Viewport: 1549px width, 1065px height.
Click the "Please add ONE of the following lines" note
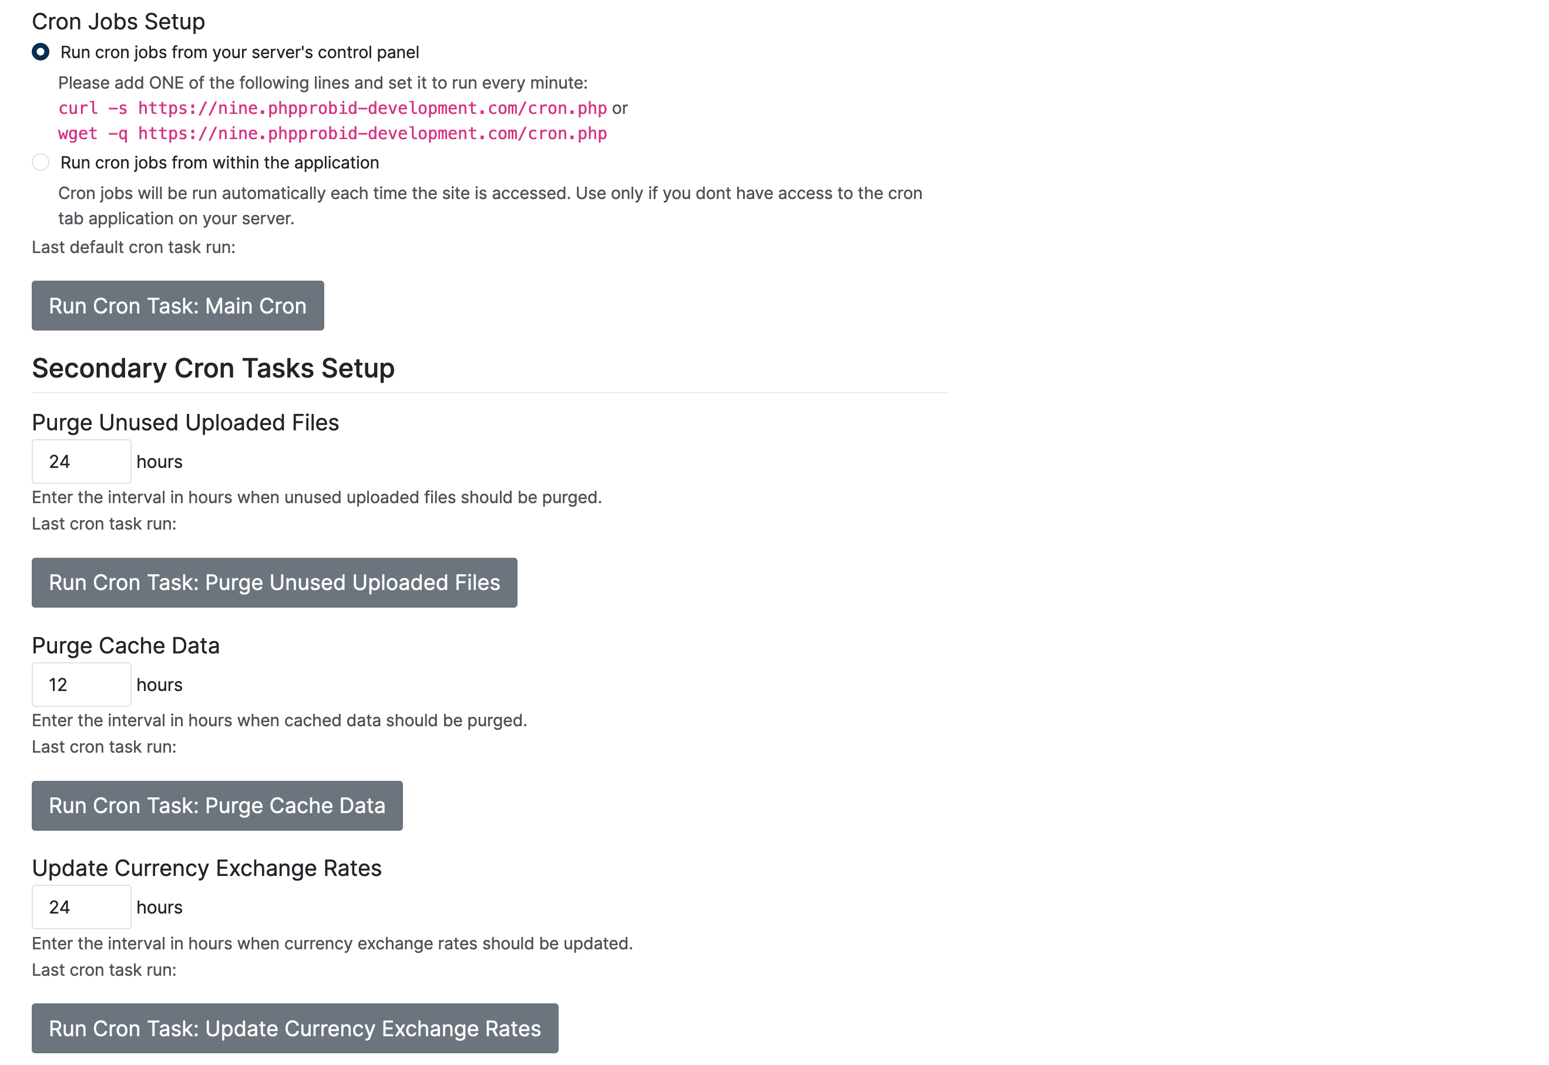point(322,83)
